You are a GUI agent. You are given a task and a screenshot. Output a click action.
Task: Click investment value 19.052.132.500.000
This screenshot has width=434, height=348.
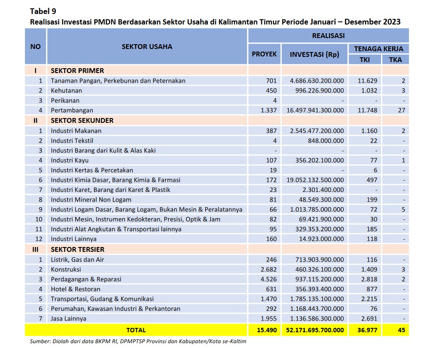pos(315,180)
